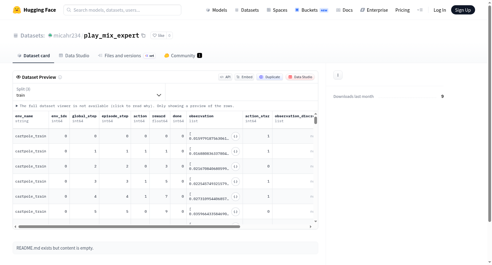The width and height of the screenshot is (492, 265).
Task: Go to Spaces in top navigation
Action: [277, 10]
